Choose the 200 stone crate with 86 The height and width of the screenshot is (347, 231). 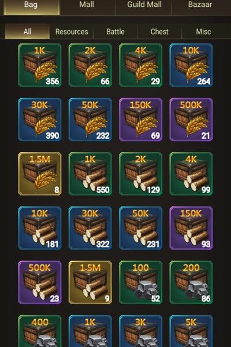191,282
